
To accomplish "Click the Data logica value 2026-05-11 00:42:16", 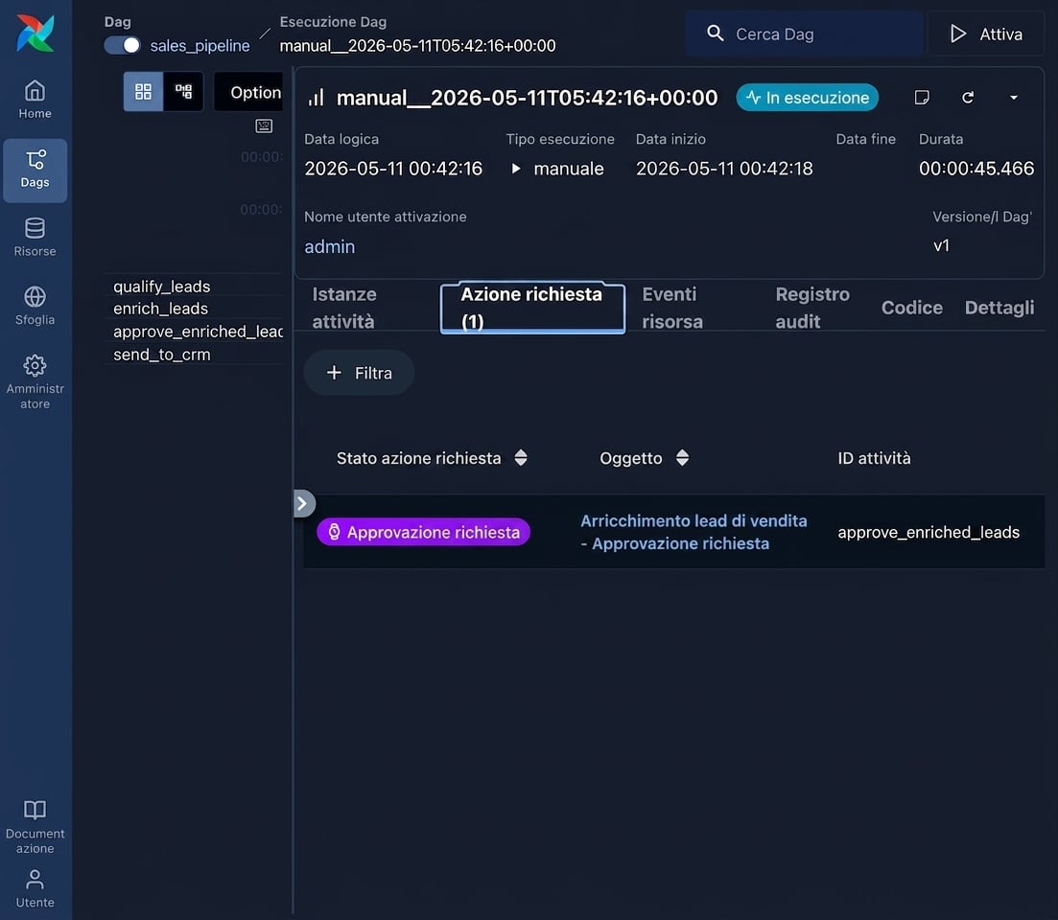I will tap(393, 169).
